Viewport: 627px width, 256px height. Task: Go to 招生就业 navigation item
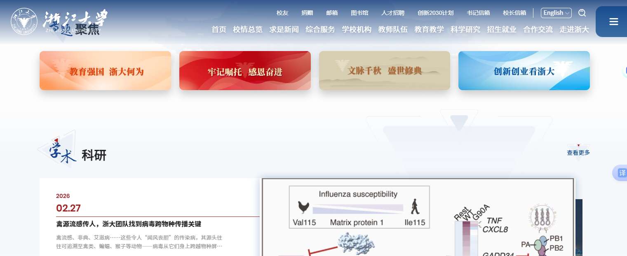click(x=502, y=29)
